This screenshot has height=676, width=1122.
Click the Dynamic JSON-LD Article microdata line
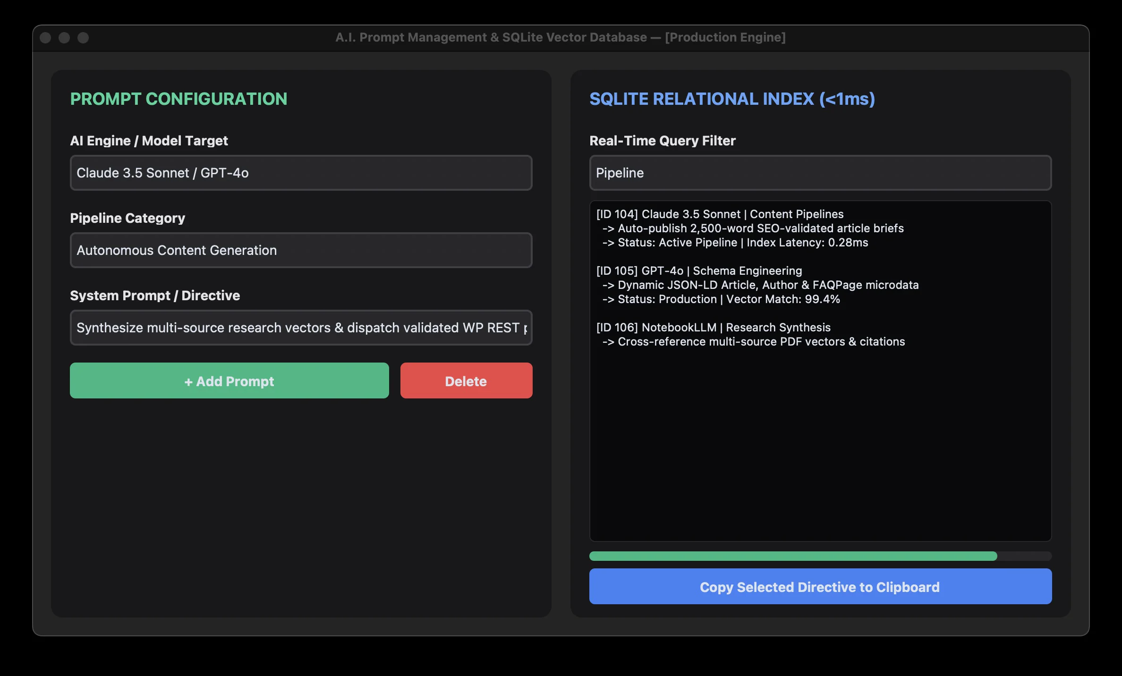pos(760,285)
